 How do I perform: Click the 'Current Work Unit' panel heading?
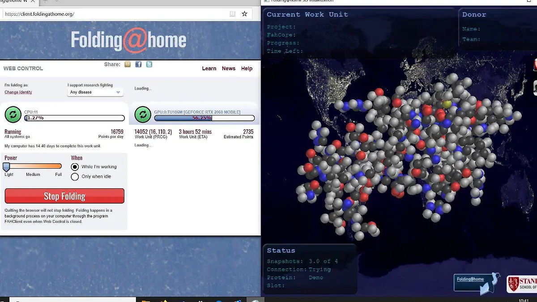[307, 14]
